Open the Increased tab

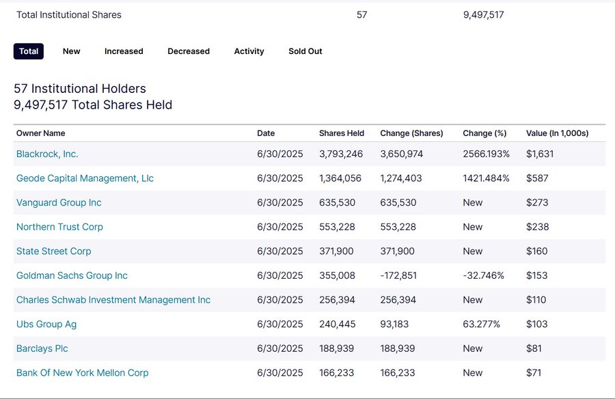pos(124,51)
